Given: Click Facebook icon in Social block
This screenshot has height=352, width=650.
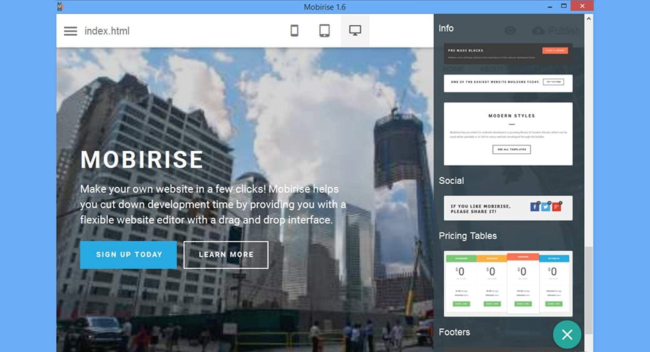Looking at the screenshot, I should coord(535,207).
